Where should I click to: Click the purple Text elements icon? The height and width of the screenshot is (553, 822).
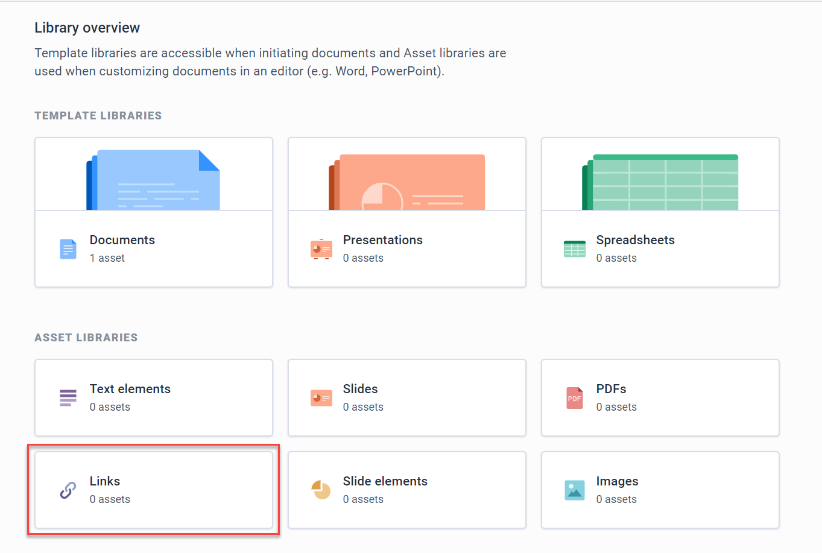pos(68,398)
